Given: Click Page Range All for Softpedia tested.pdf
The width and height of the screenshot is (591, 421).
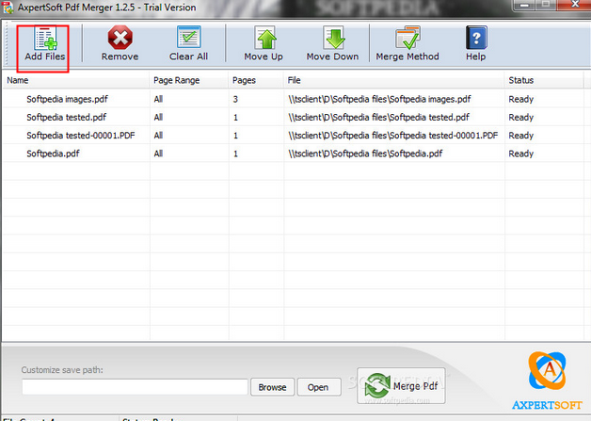Looking at the screenshot, I should [158, 118].
